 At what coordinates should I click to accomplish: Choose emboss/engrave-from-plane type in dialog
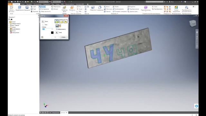(x=65, y=21)
